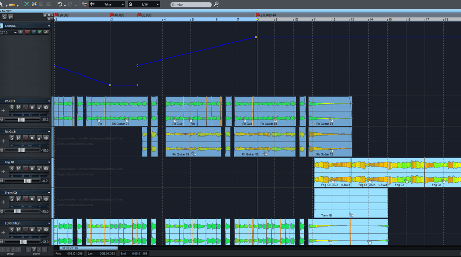Click the gear button beside tempo value

point(20,32)
